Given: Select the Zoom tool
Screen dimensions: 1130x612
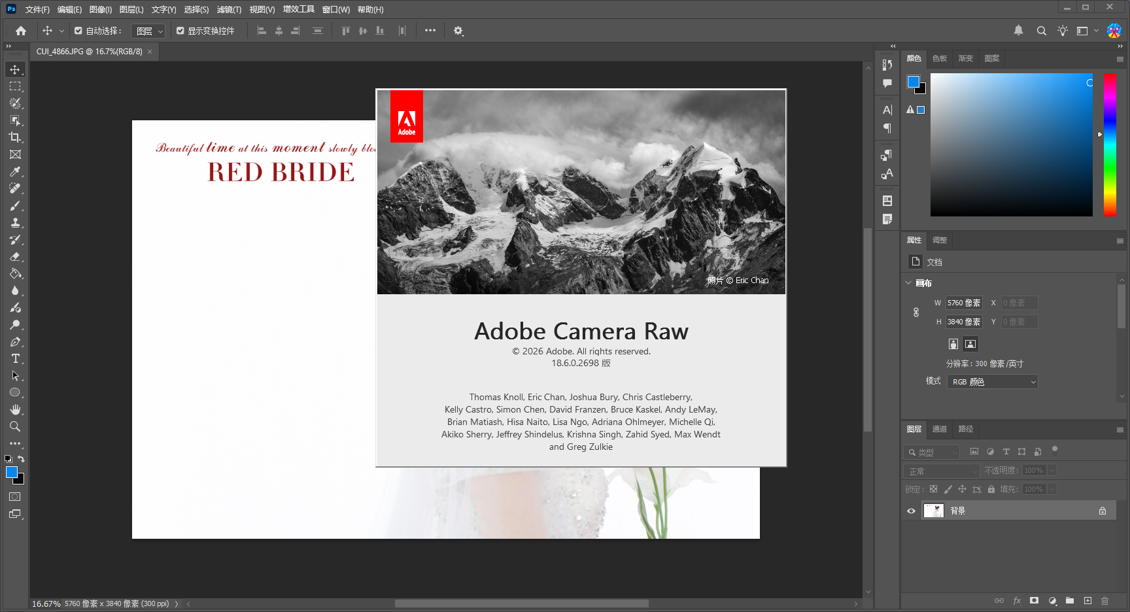Looking at the screenshot, I should tap(15, 426).
